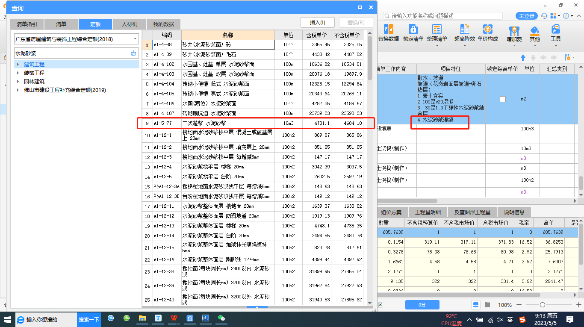Click the info circle icon

point(566,16)
